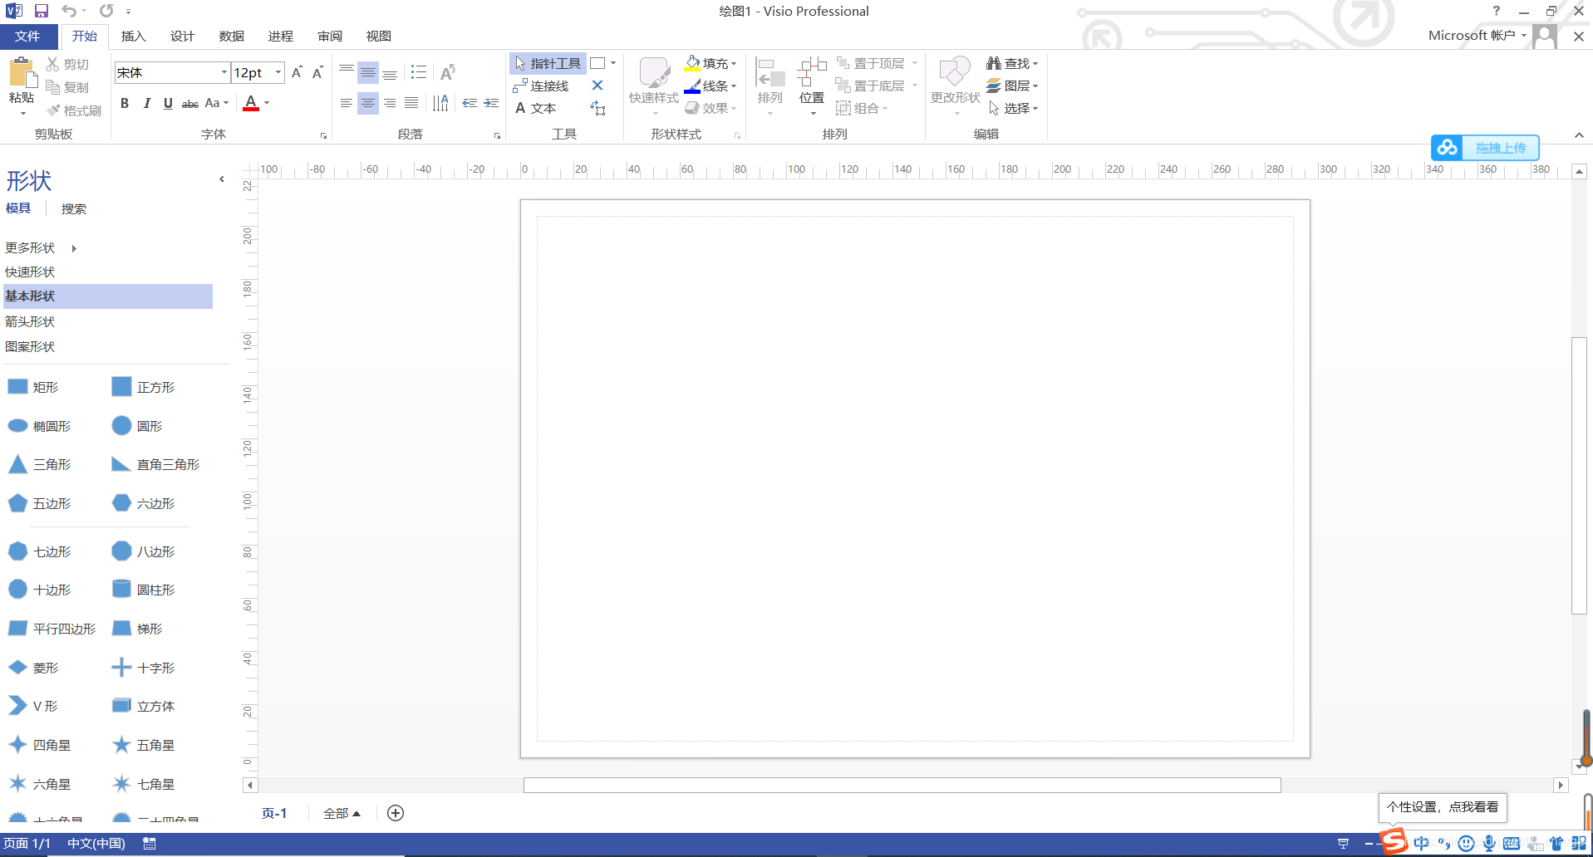Screen dimensions: 1593x857
Task: Open the Layers (图层) dropdown
Action: tap(1012, 86)
